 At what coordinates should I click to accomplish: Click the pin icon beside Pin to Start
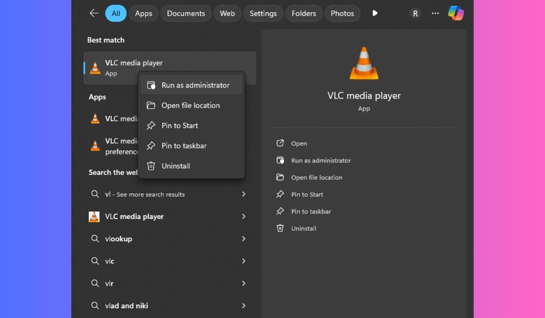(151, 125)
